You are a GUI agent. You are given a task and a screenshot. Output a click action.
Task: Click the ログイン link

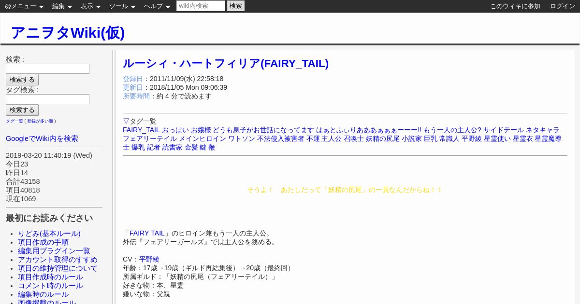(x=563, y=6)
